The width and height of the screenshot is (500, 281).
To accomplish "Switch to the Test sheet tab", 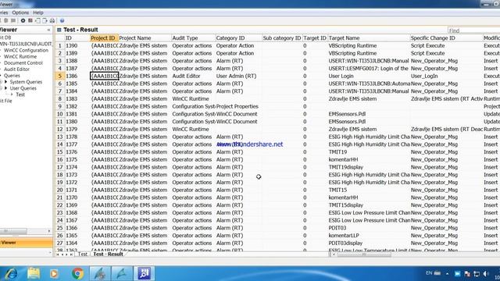I will [x=83, y=254].
